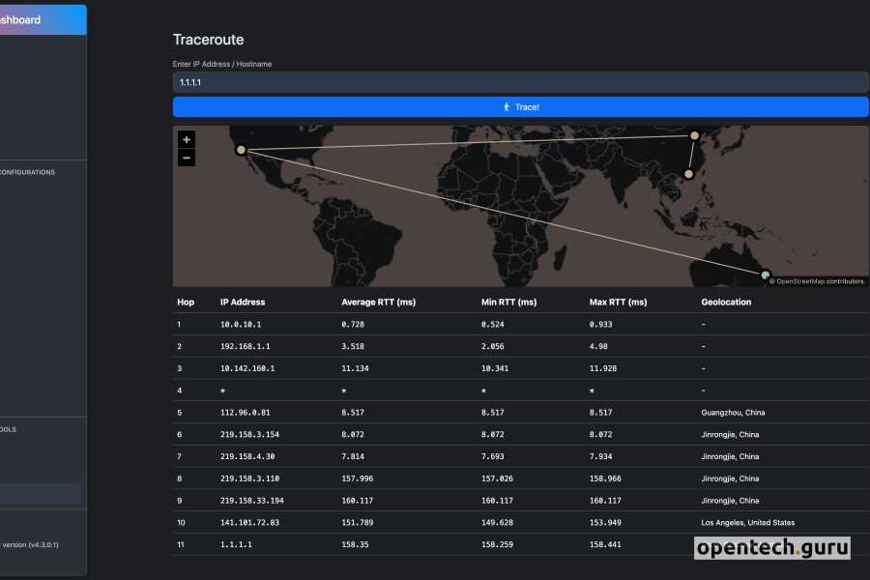
Task: Expand the CONFIGURATIONS section in the sidebar
Action: (29, 172)
